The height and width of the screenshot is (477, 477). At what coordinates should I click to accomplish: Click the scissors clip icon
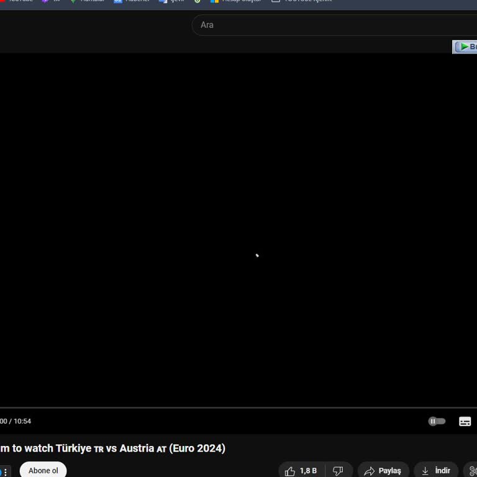[473, 471]
